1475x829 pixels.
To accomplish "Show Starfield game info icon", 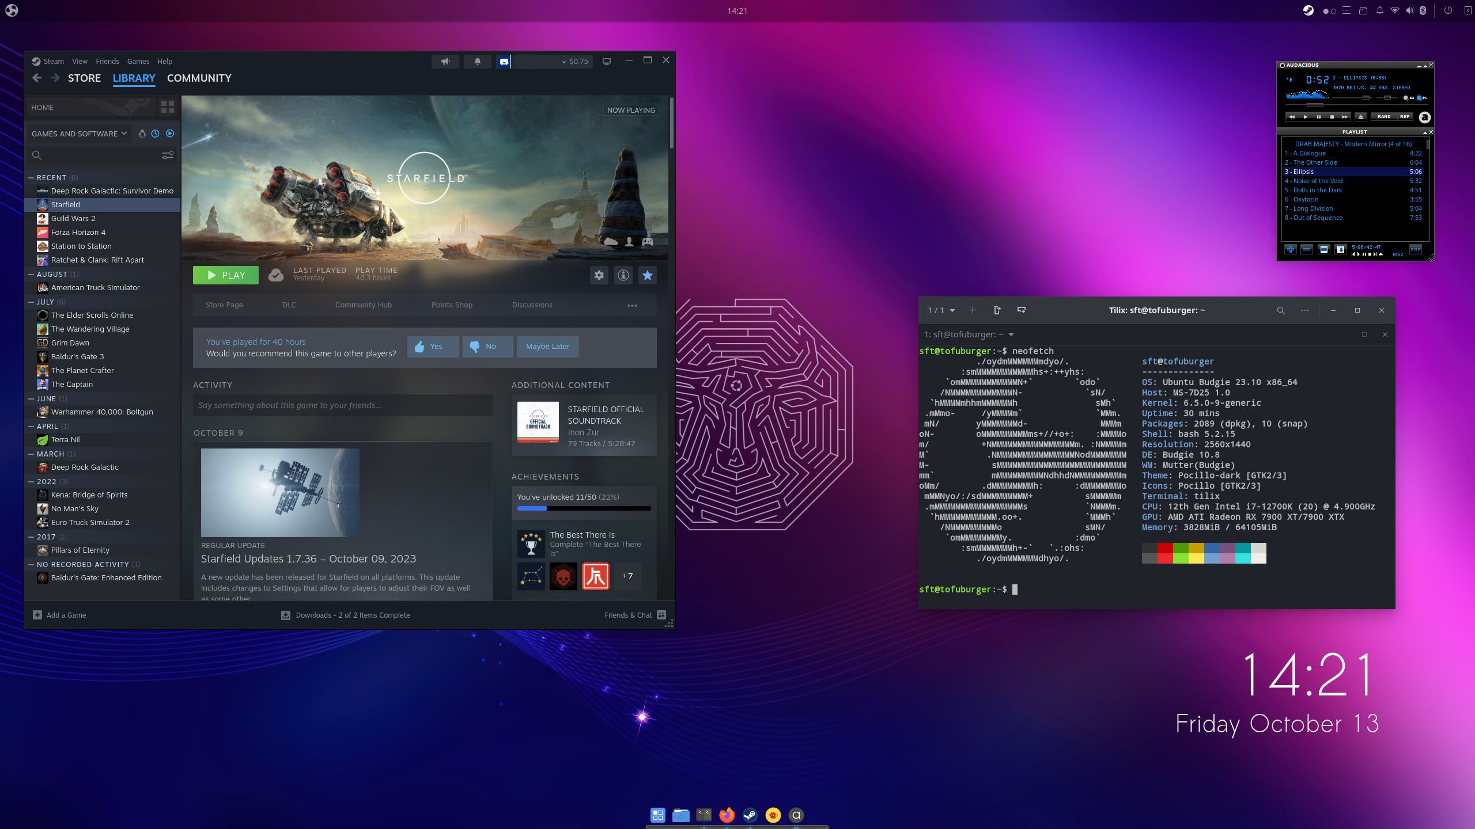I will (x=623, y=275).
